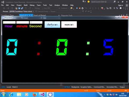The image size is (129, 97).
Task: Click the alarm clock app taskbar icon
Action: 50,95
